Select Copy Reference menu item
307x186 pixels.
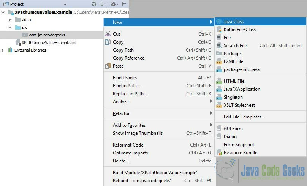point(158,58)
